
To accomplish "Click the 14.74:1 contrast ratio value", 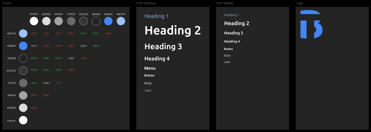I will point(34,58).
